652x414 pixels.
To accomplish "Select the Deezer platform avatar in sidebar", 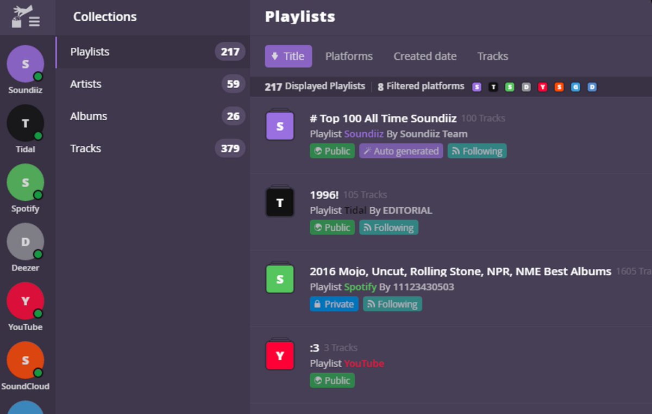I will pos(25,242).
